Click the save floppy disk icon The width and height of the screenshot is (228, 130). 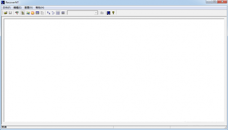tap(10, 13)
